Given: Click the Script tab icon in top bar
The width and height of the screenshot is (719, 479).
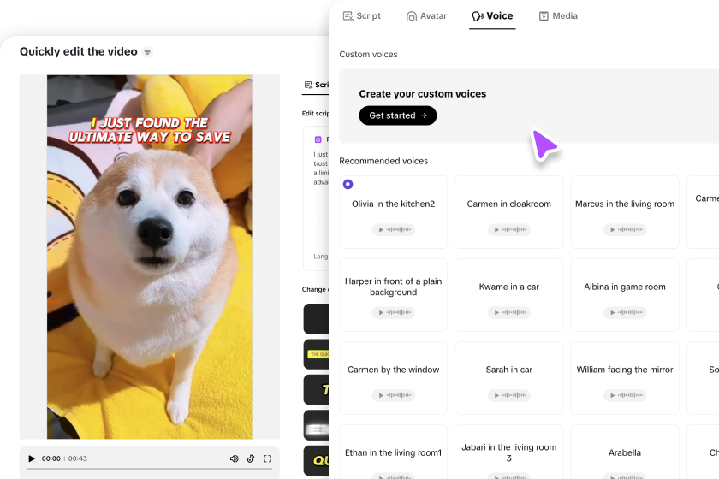Looking at the screenshot, I should pyautogui.click(x=348, y=16).
